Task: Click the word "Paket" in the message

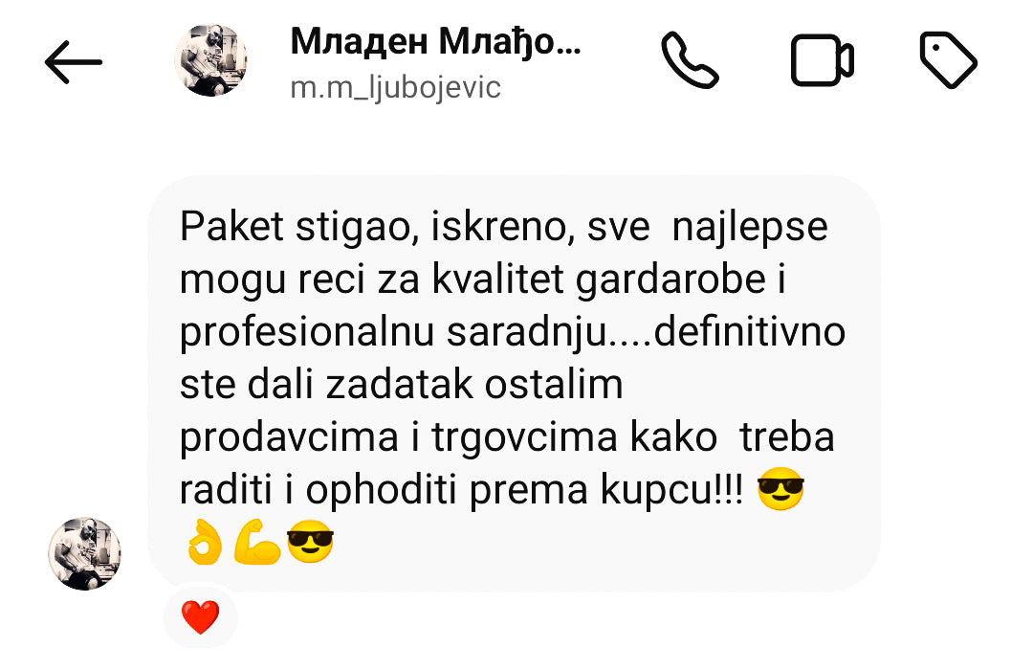Action: click(x=231, y=227)
